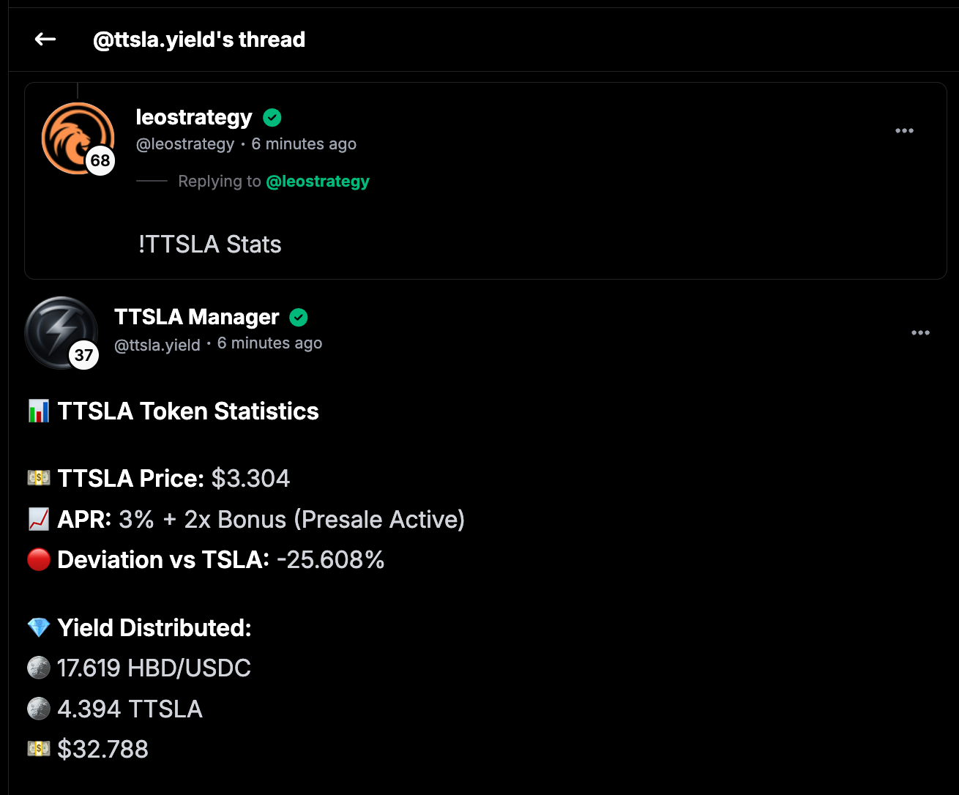Screen dimensions: 959x795
Task: Expand the three-dot menu on TTSLA Manager's post
Action: click(x=920, y=333)
